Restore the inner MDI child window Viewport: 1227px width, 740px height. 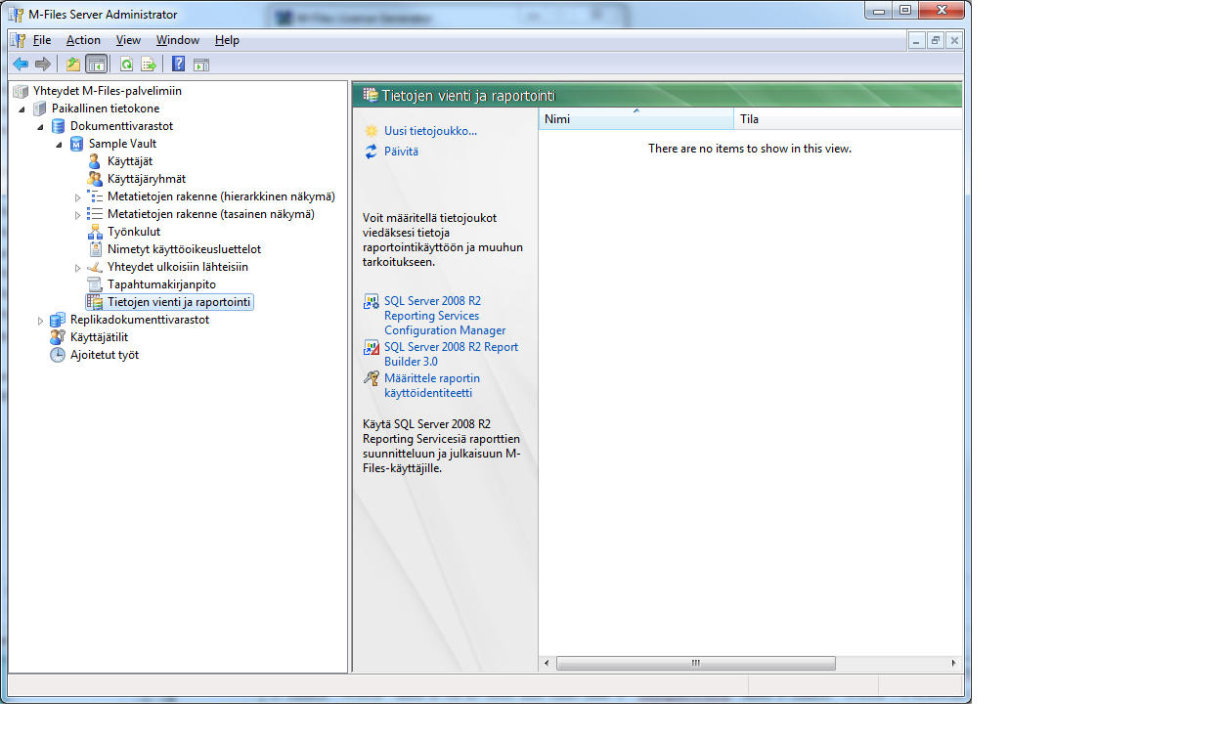click(x=935, y=40)
